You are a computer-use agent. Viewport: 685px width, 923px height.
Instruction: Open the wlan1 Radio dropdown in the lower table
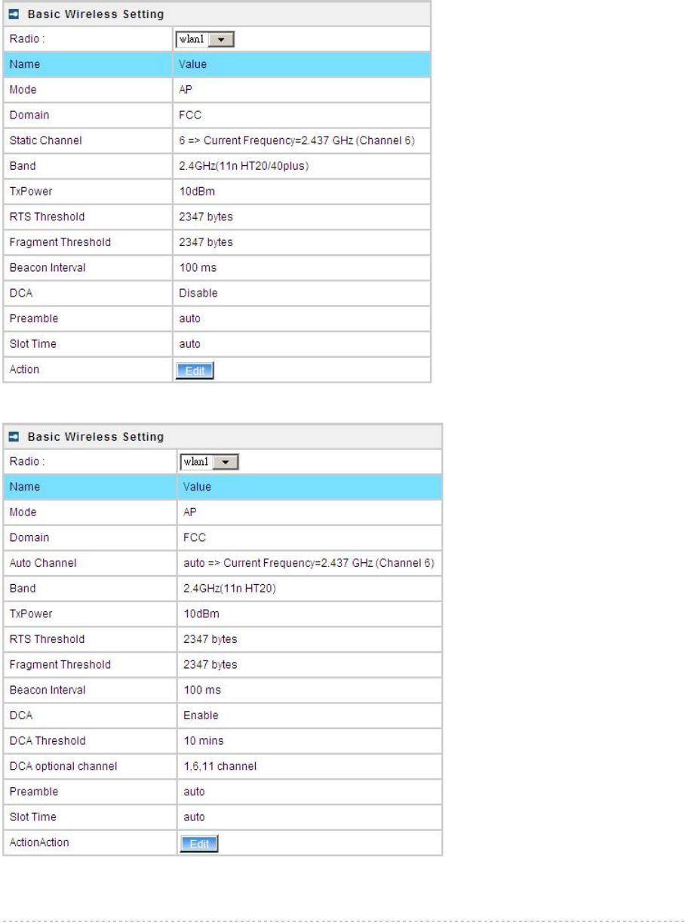pyautogui.click(x=209, y=461)
